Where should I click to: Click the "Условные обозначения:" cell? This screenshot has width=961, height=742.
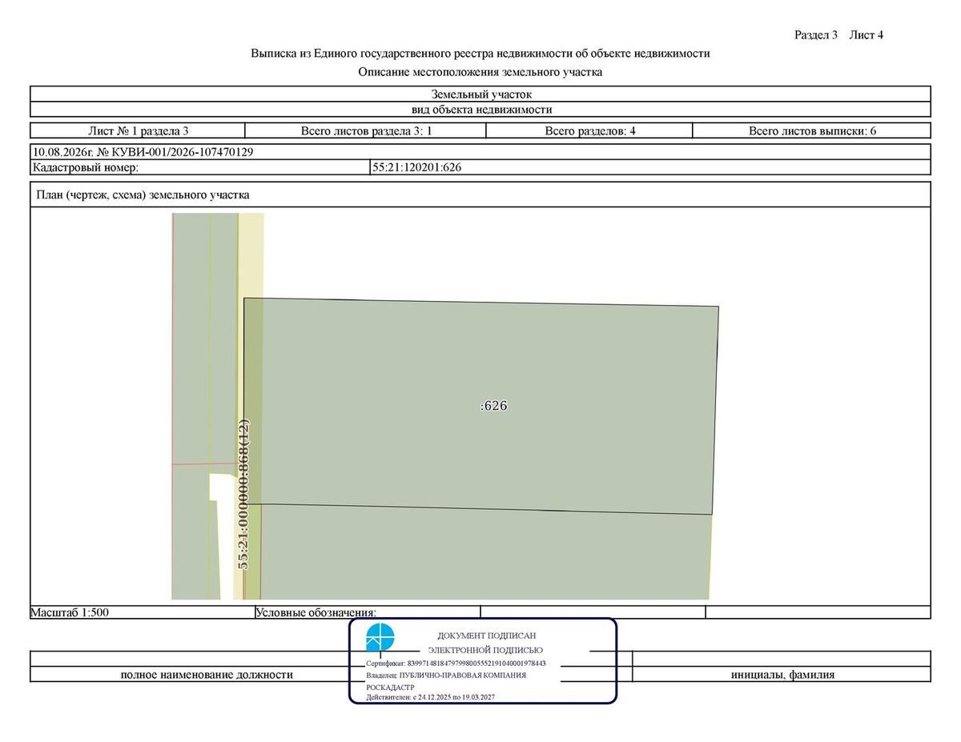click(368, 612)
